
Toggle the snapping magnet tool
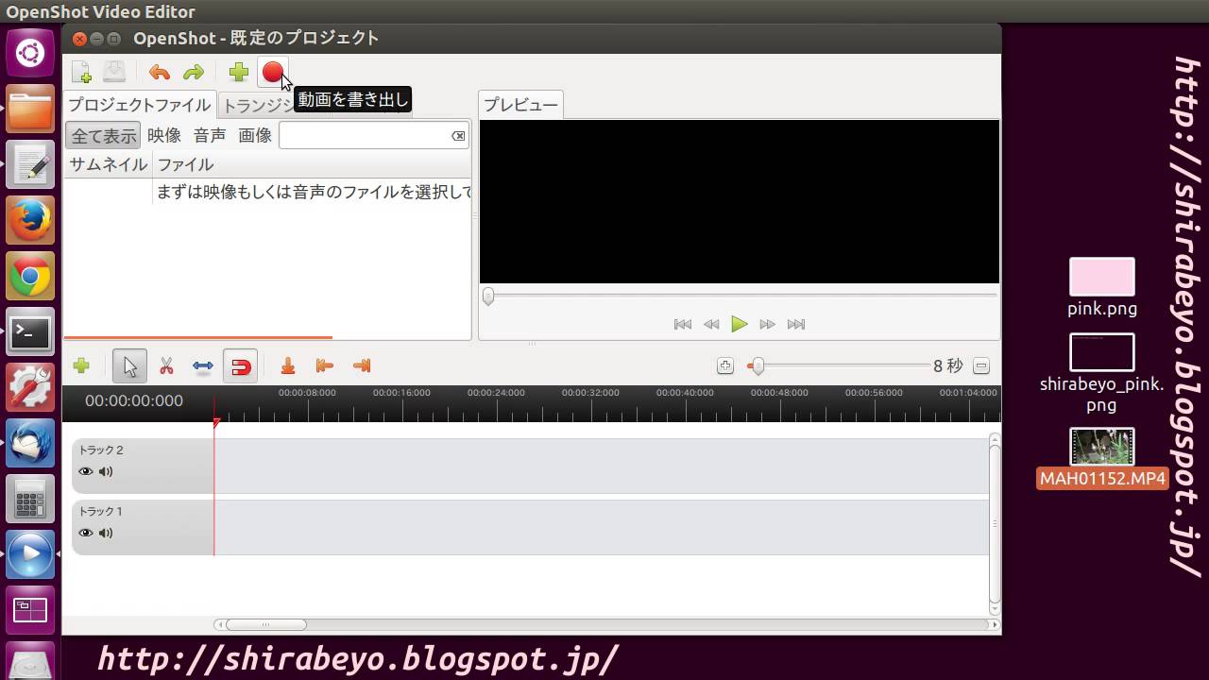241,365
